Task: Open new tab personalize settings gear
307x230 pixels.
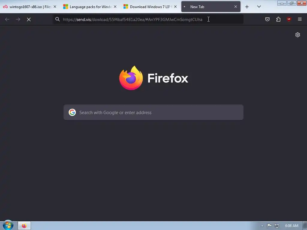Action: [298, 35]
